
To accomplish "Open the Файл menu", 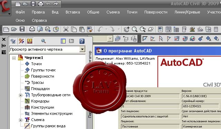I will click(x=20, y=12).
